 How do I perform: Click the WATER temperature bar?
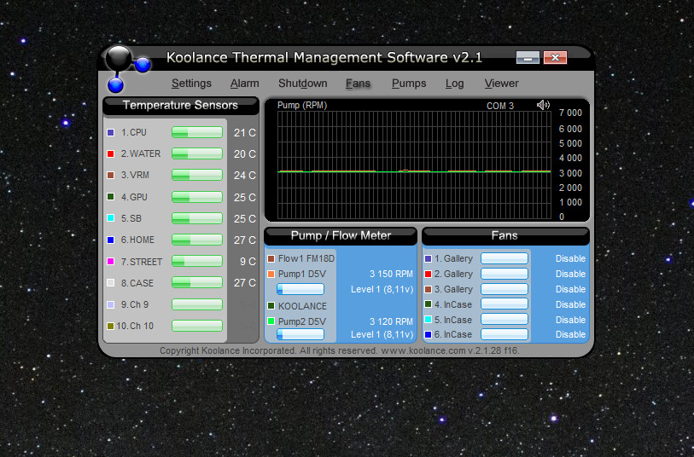[197, 153]
